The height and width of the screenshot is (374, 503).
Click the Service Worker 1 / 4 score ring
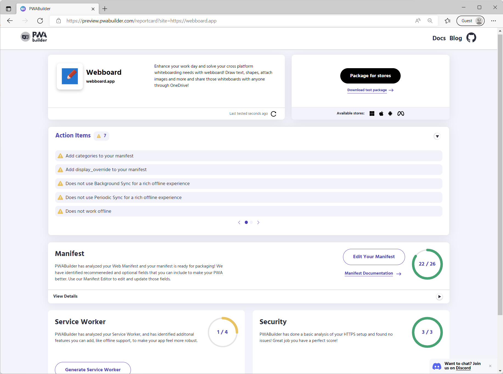point(223,332)
